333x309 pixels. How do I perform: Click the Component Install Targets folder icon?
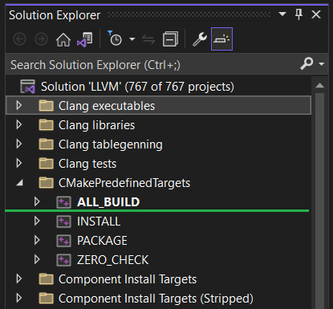[47, 279]
